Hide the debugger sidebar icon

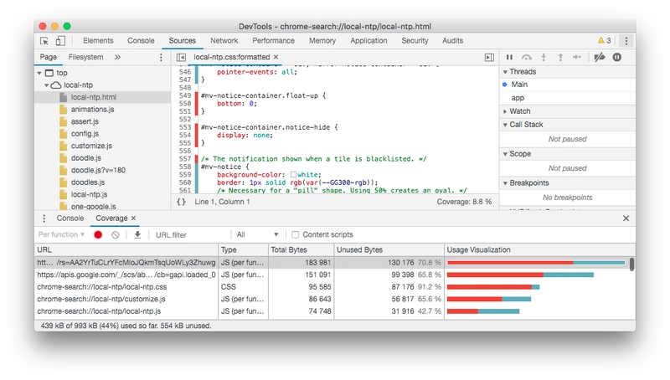coord(489,57)
